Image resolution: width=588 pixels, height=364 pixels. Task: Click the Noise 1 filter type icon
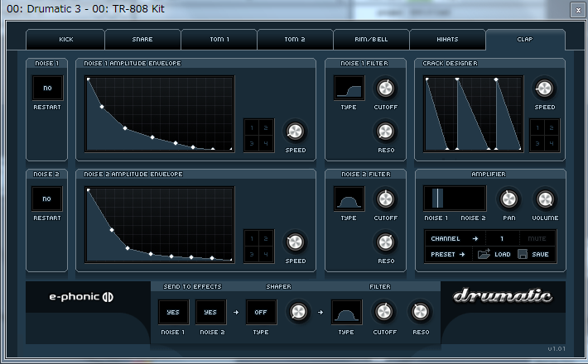tap(349, 88)
